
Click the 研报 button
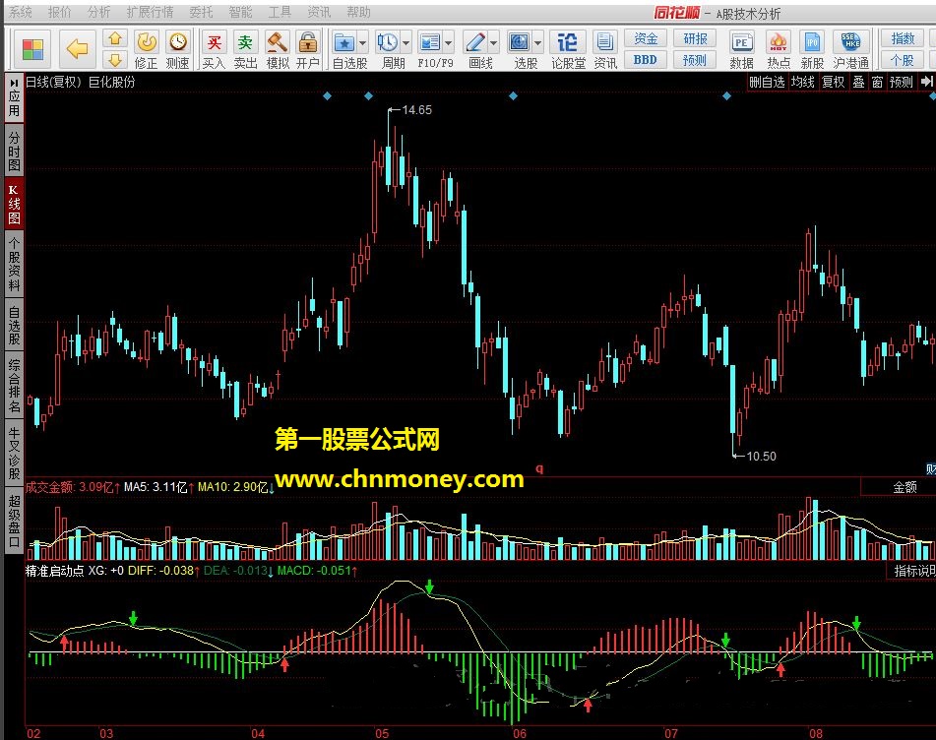(695, 38)
